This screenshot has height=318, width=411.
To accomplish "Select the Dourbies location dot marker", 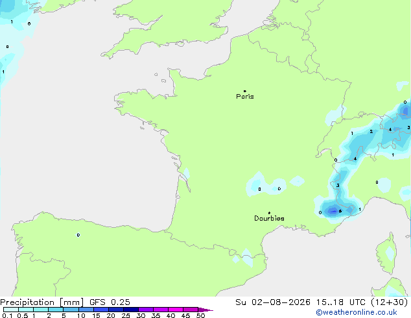I will (269, 213).
